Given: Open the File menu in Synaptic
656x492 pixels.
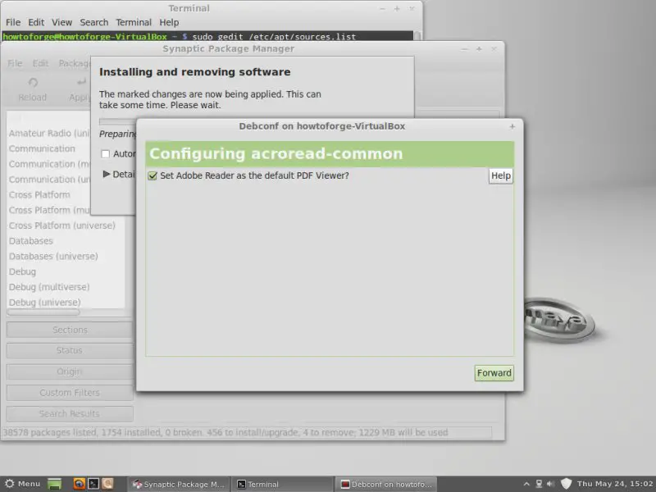Looking at the screenshot, I should click(15, 63).
